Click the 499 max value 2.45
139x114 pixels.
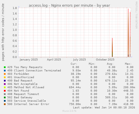[x=130, y=71]
